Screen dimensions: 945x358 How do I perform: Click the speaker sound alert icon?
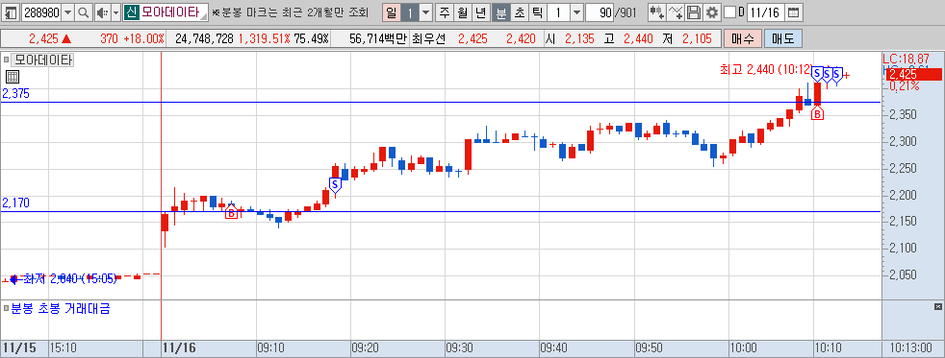pyautogui.click(x=102, y=12)
